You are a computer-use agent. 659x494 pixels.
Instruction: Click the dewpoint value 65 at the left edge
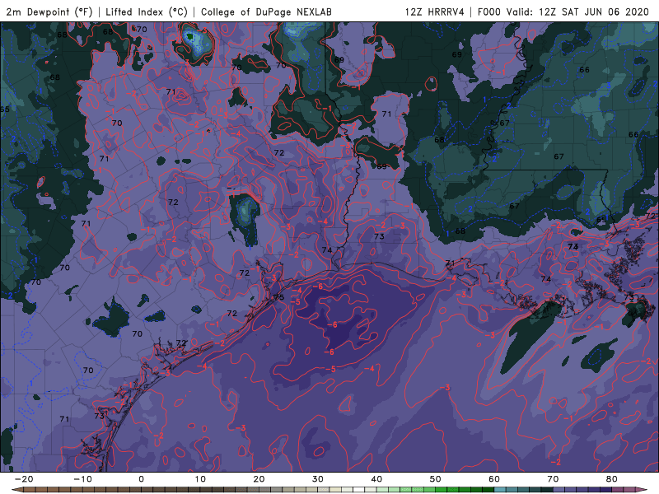(x=5, y=110)
